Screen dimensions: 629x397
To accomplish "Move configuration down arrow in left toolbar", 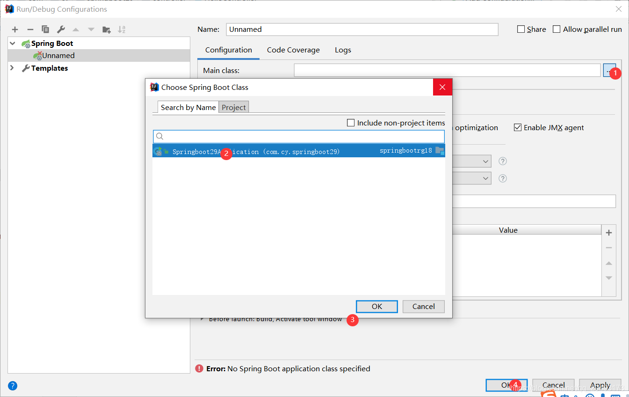I will pyautogui.click(x=91, y=29).
